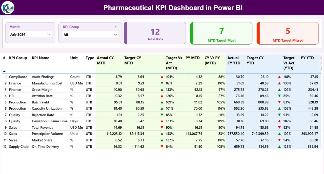Sort table by the KPI Name header
The image size is (324, 174).
(40, 58)
